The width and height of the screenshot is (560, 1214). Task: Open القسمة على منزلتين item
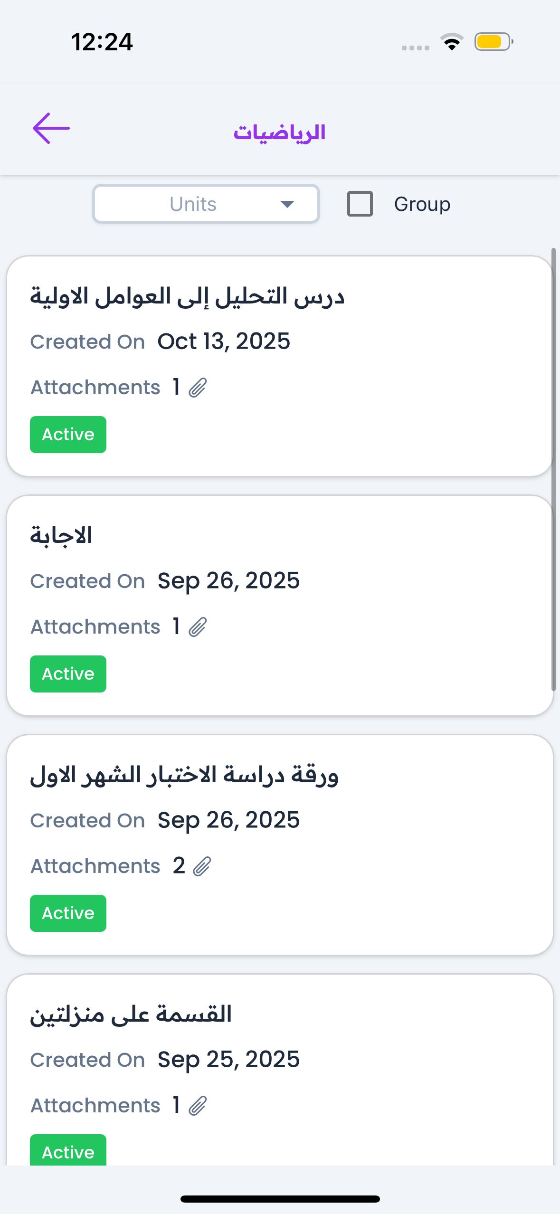[x=131, y=1015]
